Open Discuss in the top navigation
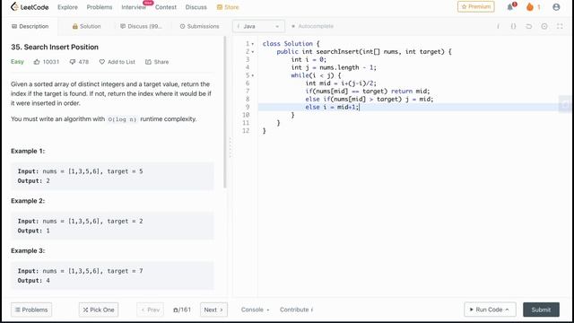574x323 pixels. 196,7
